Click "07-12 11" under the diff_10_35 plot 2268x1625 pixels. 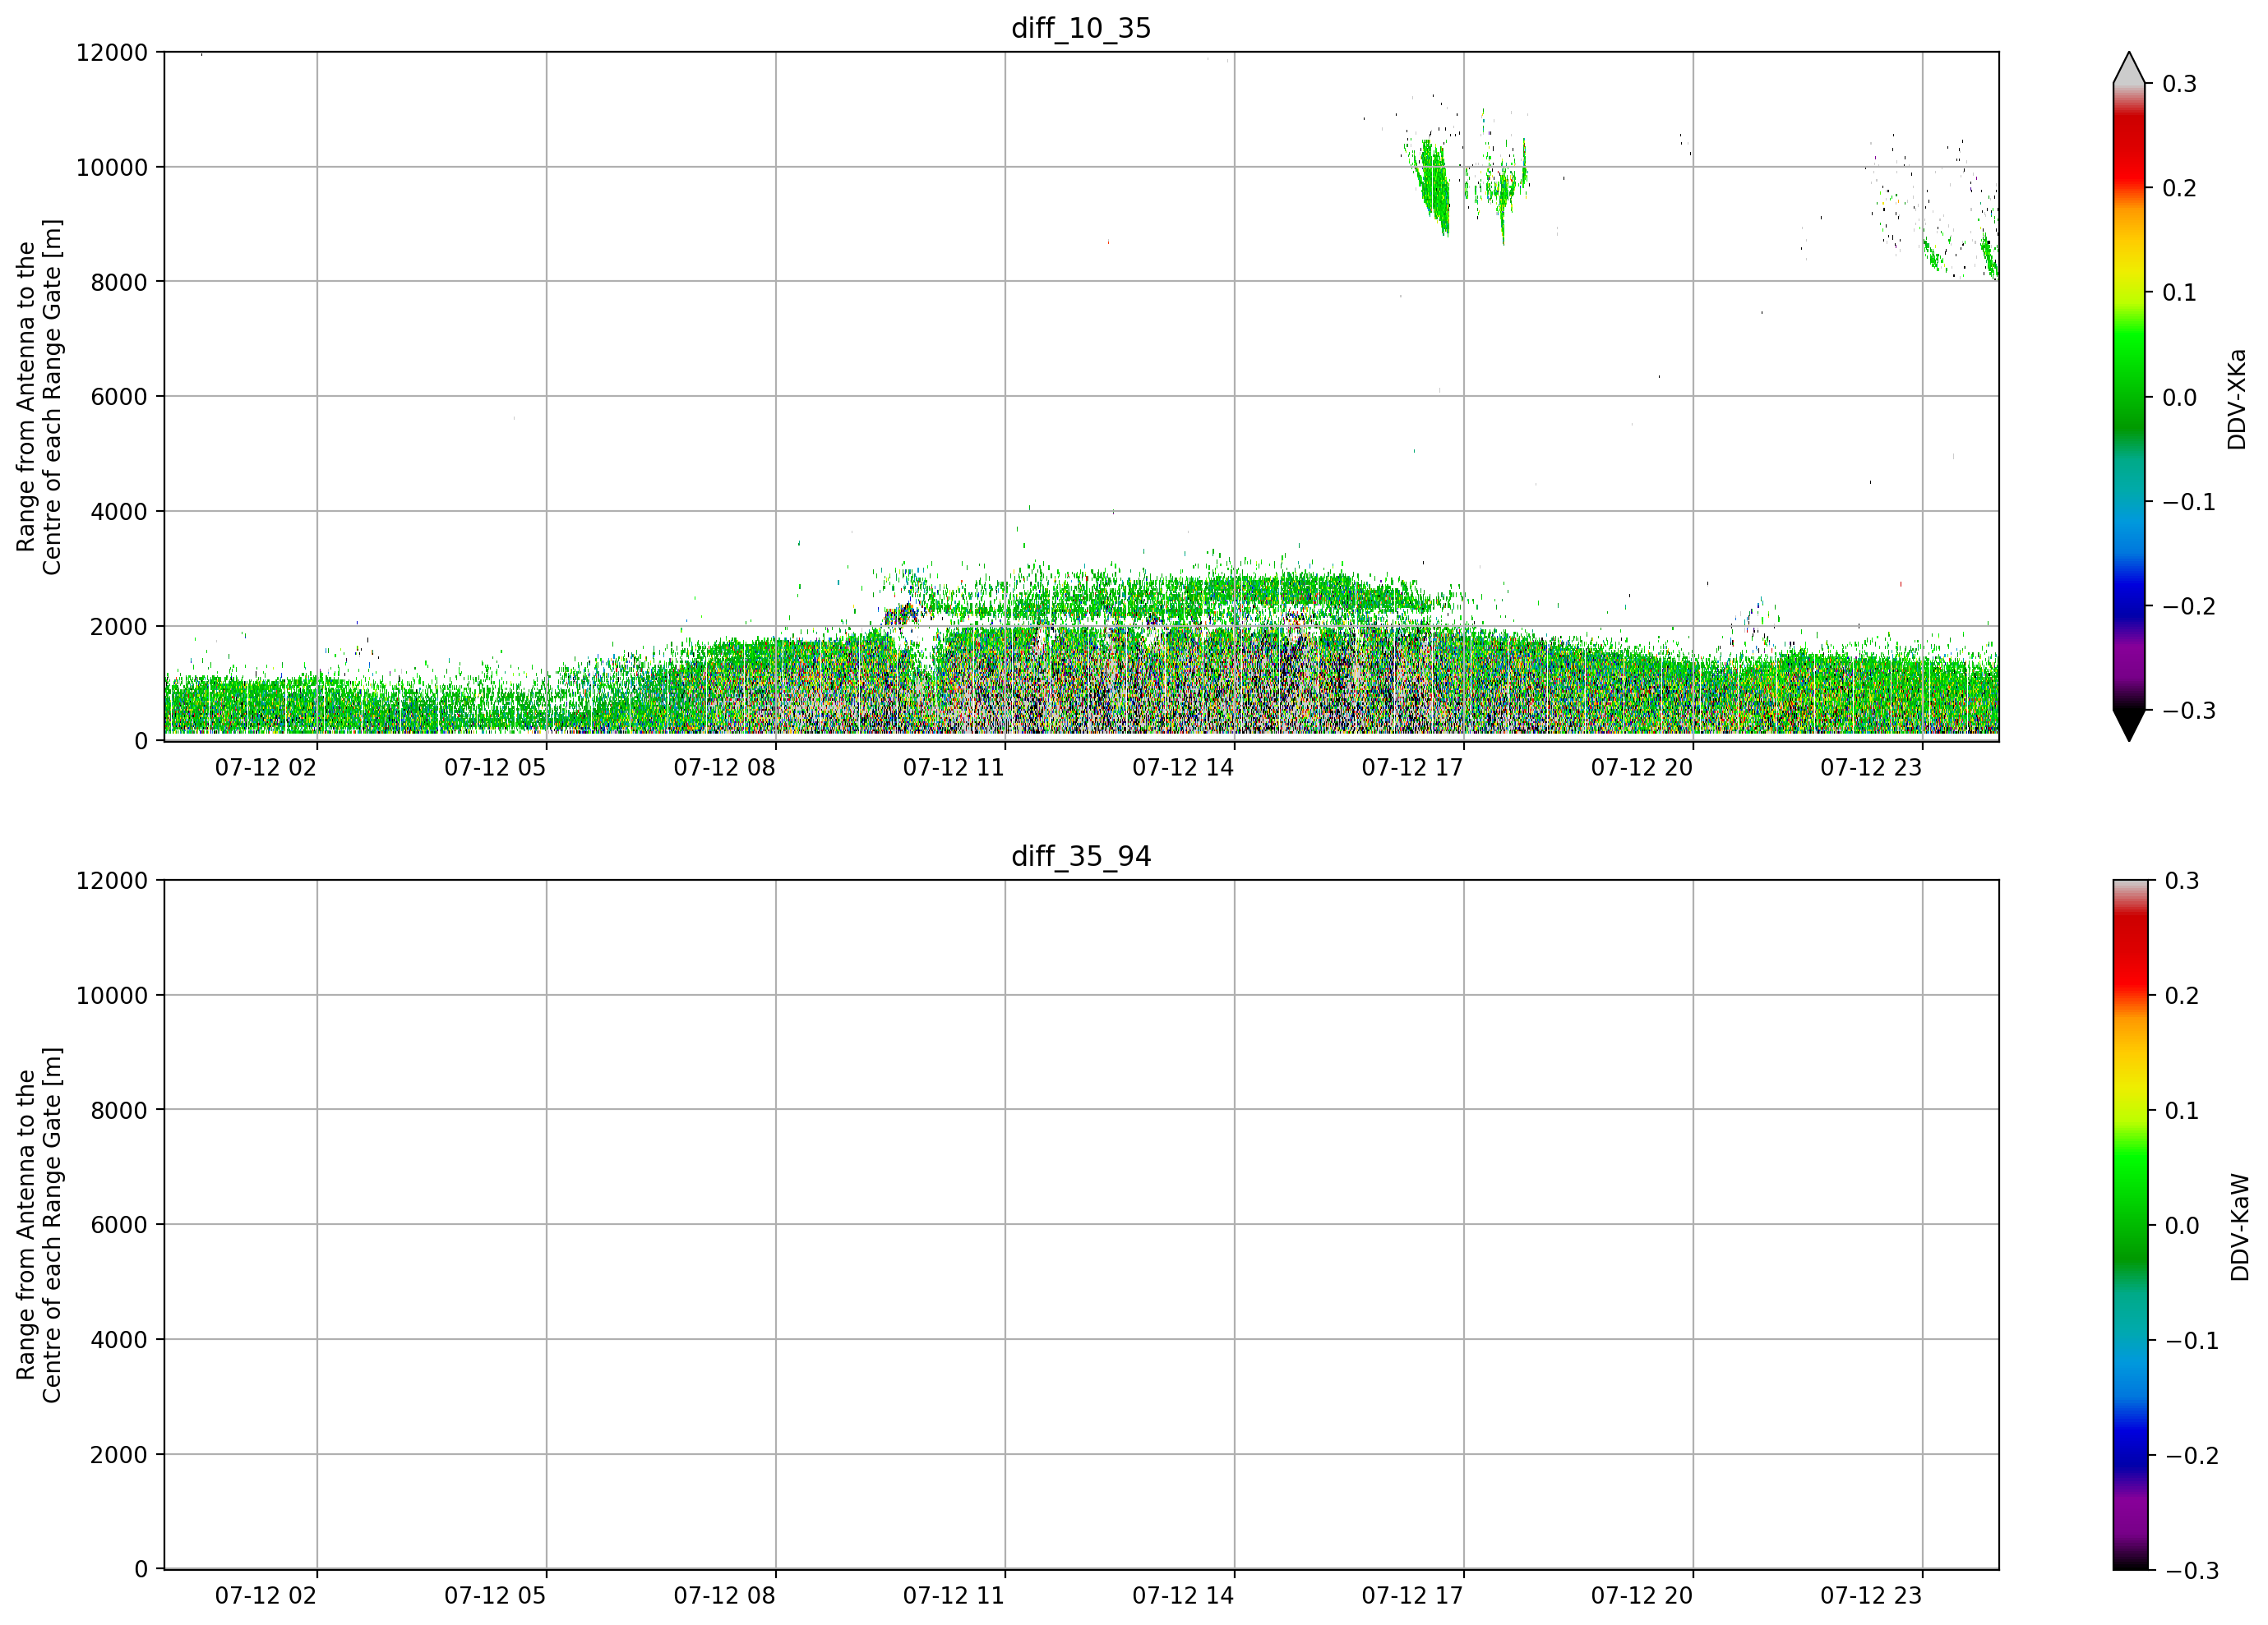click(x=954, y=767)
